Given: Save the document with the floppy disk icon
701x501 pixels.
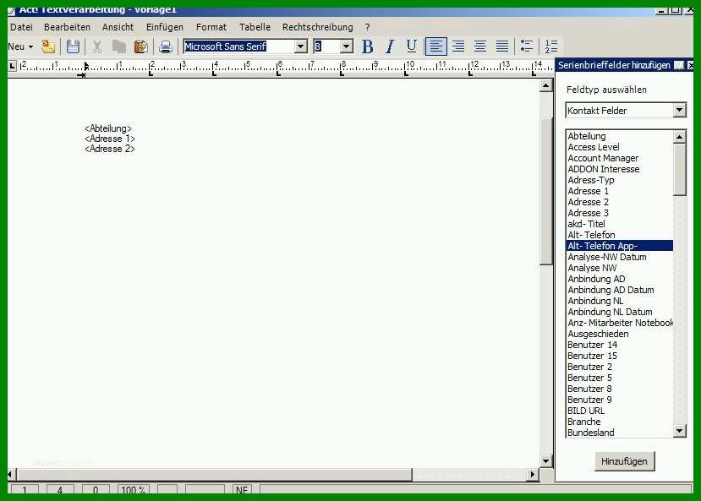Looking at the screenshot, I should pos(73,46).
